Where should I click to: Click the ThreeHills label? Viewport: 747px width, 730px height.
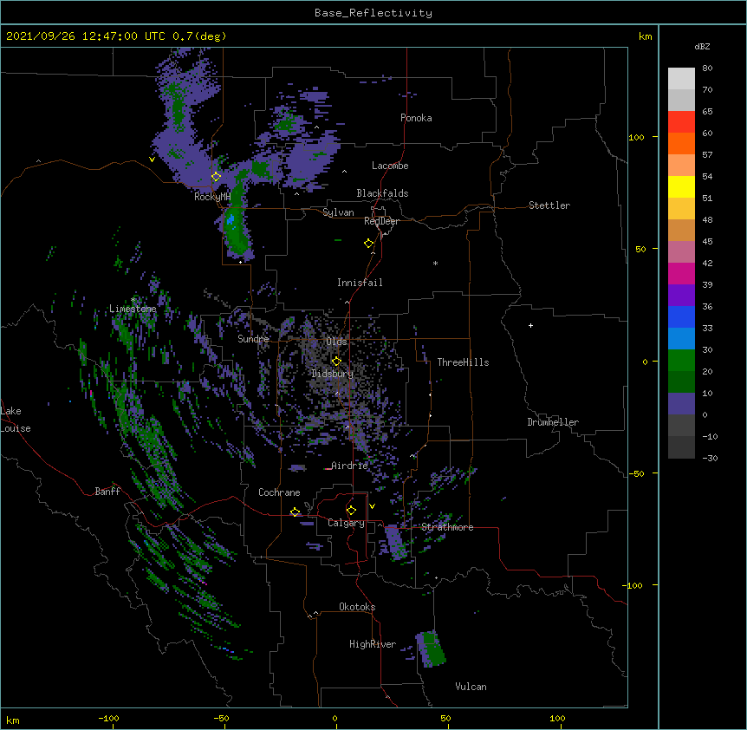point(463,362)
